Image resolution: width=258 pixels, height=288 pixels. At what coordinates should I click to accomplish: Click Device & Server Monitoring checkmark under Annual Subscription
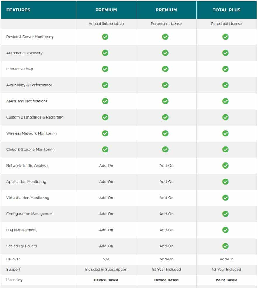[105, 37]
